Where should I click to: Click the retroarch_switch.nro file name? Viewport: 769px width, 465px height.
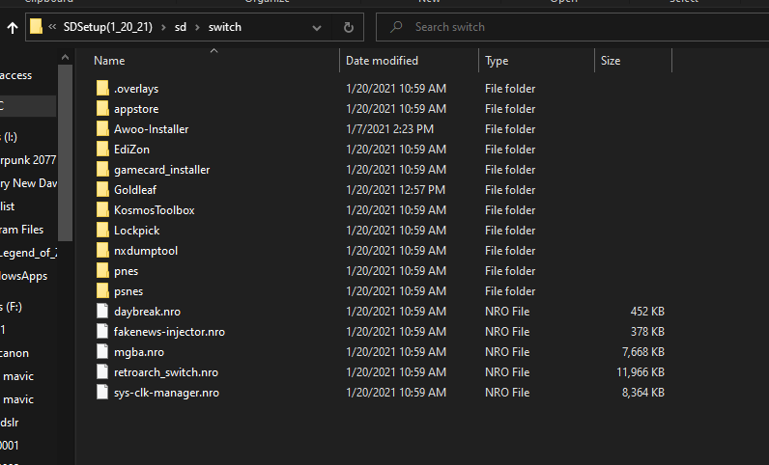[166, 372]
